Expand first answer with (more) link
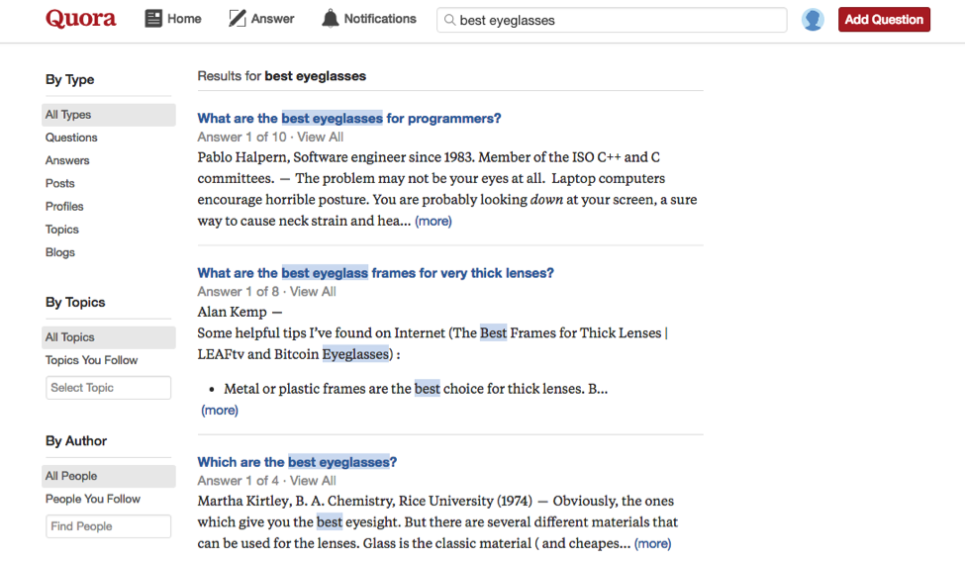 pyautogui.click(x=434, y=221)
